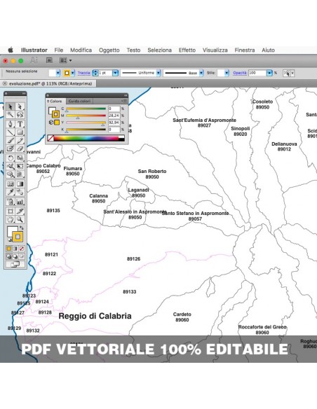
Task: Select the Paintbrush tool
Action: [x=11, y=141]
